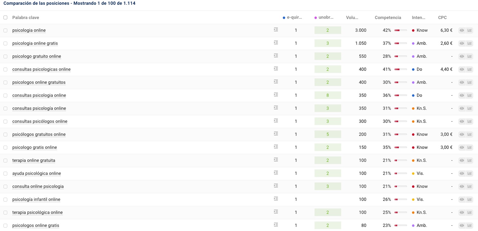478x231 pixels.
Task: Click chart icon for psicologia online row
Action: point(469,30)
